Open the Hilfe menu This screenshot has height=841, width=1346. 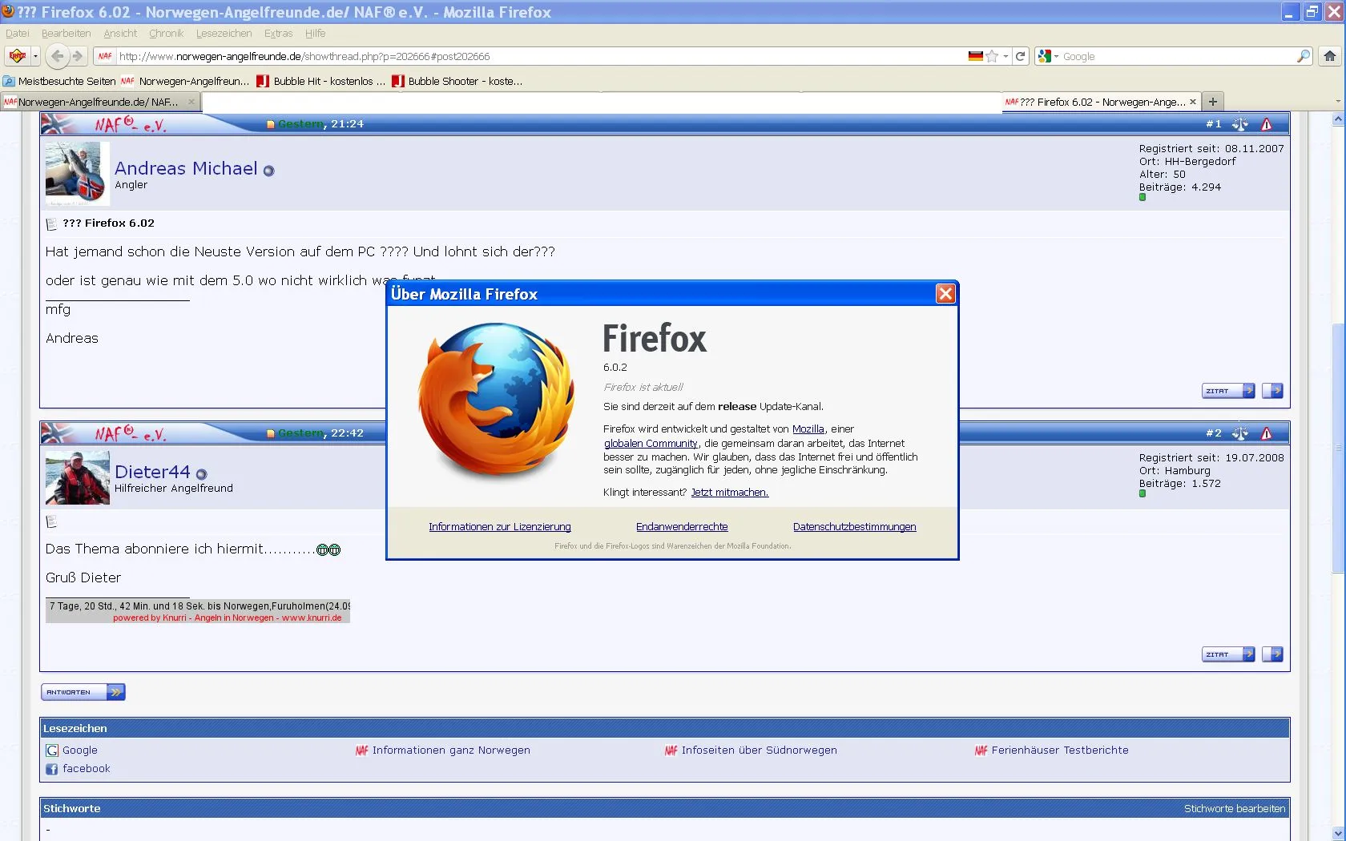pyautogui.click(x=315, y=34)
